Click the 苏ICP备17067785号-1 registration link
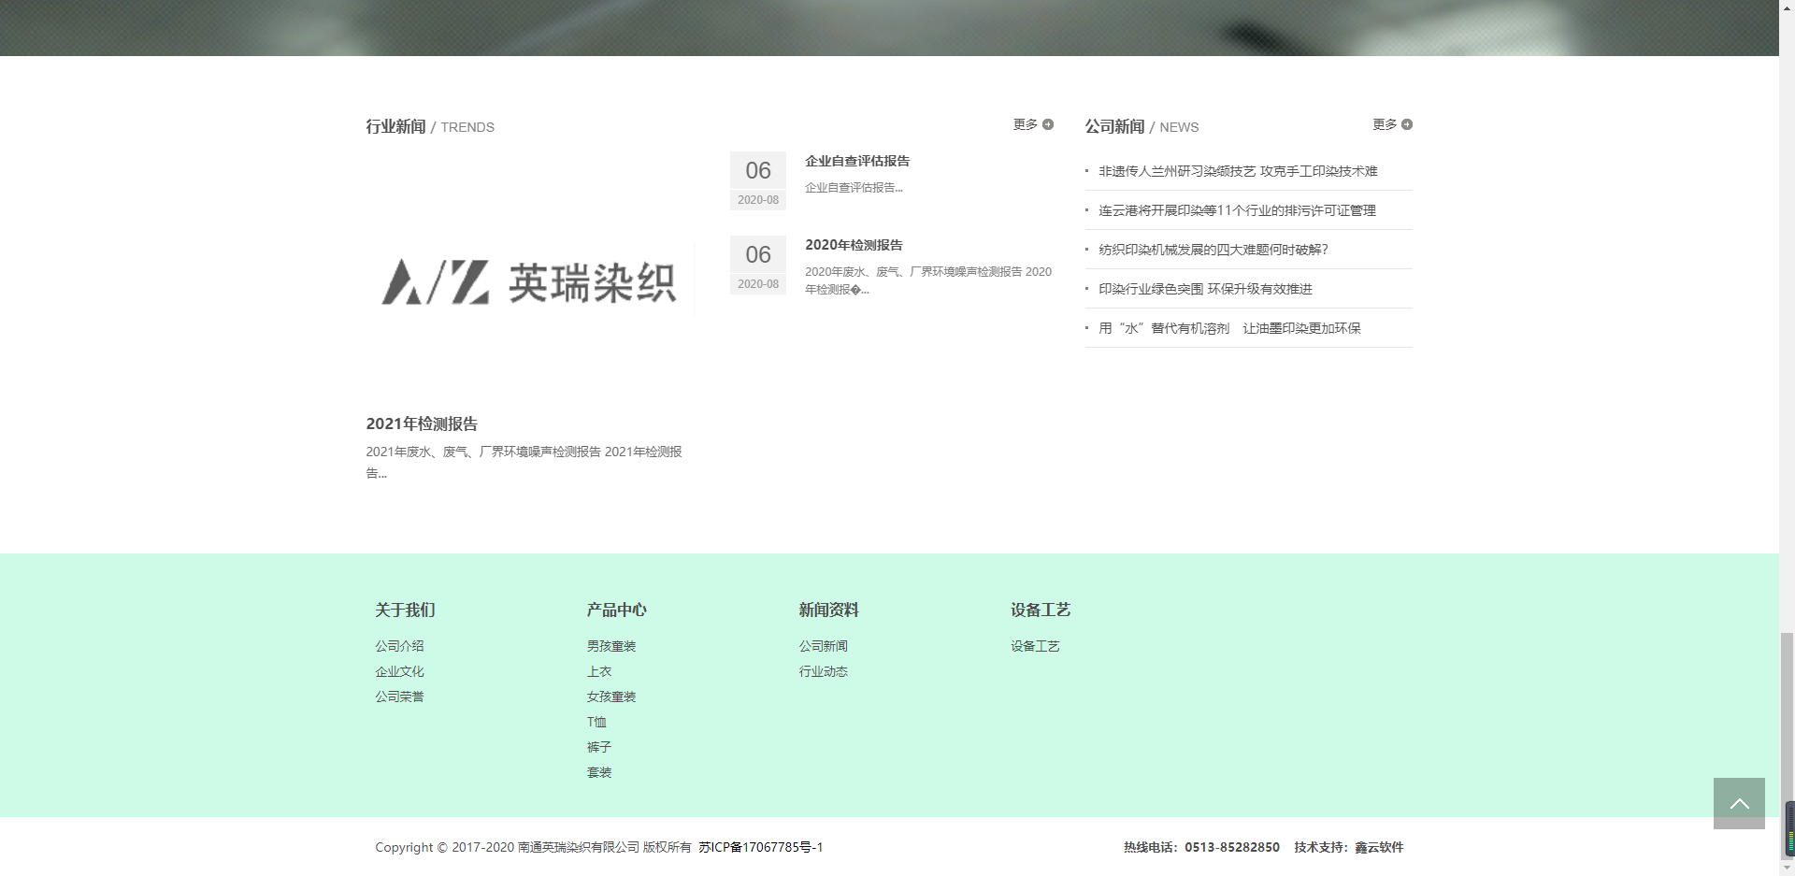 [760, 847]
